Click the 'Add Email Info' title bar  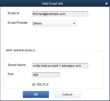coord(52,3)
